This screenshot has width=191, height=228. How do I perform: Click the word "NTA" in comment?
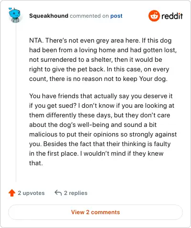coord(35,40)
